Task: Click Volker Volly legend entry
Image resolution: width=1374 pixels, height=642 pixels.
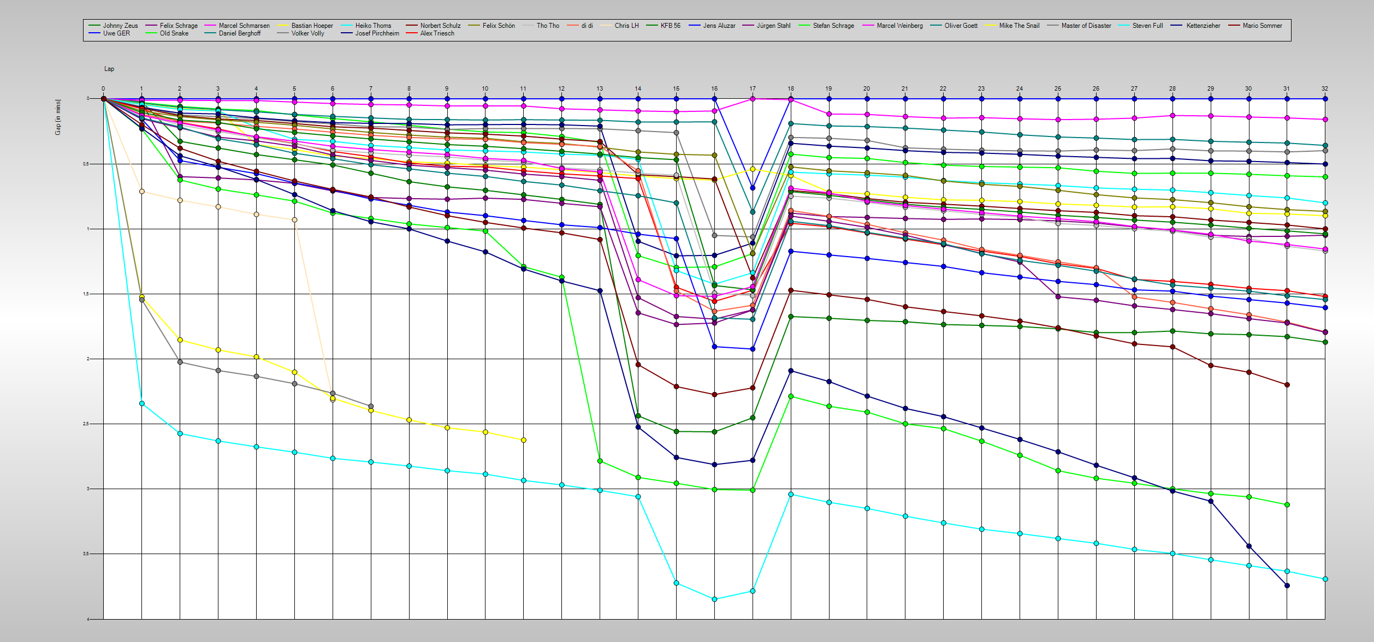Action: tap(307, 33)
